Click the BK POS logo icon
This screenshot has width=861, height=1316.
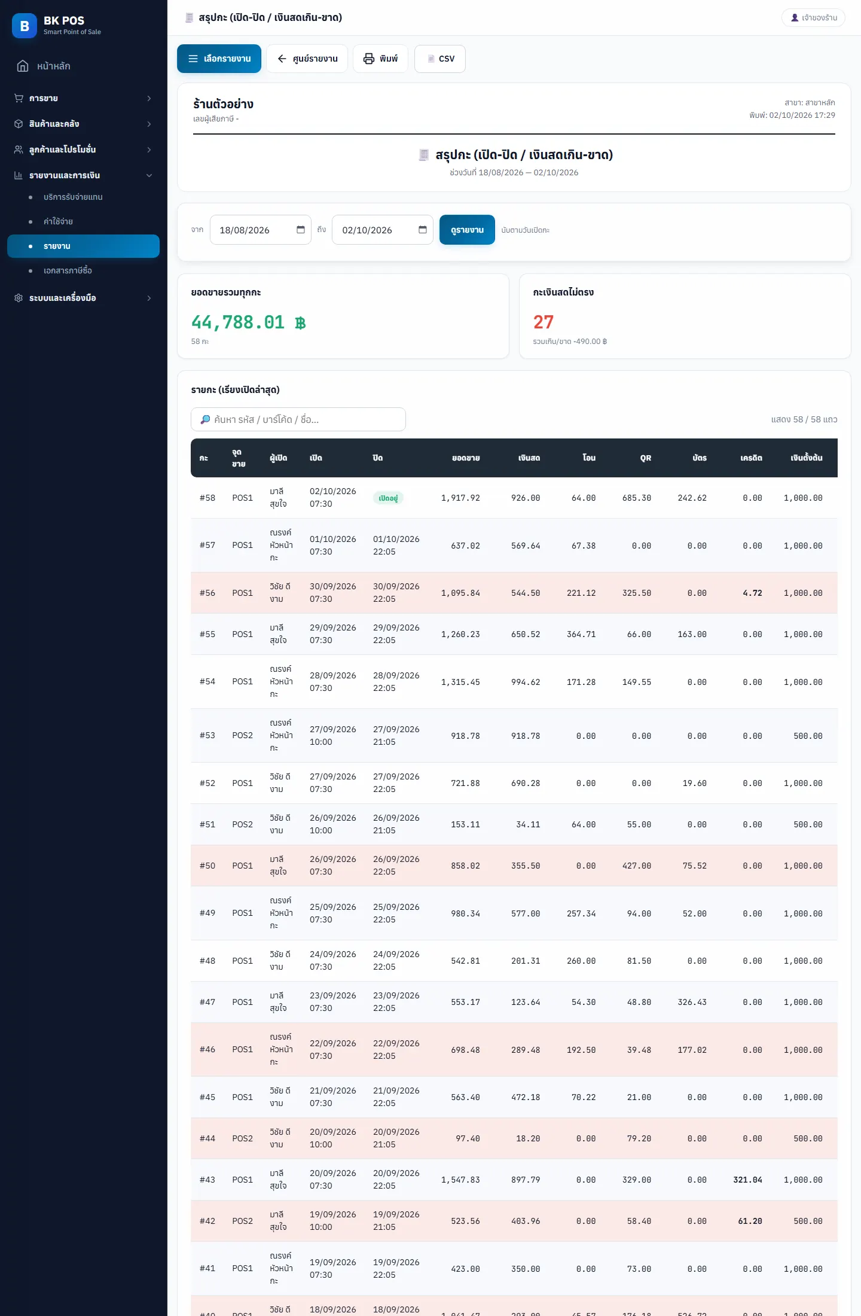point(25,26)
